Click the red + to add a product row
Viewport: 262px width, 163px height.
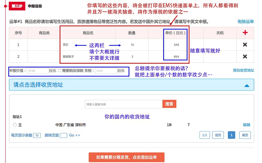click(x=245, y=32)
